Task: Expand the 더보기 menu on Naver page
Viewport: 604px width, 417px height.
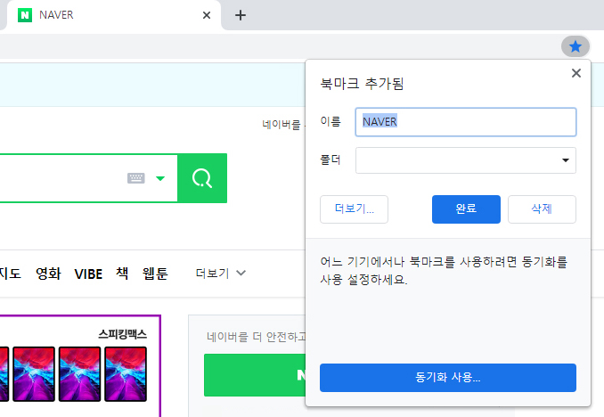Action: (x=220, y=274)
